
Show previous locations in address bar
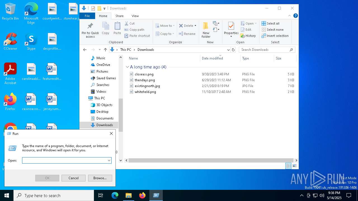pos(228,50)
